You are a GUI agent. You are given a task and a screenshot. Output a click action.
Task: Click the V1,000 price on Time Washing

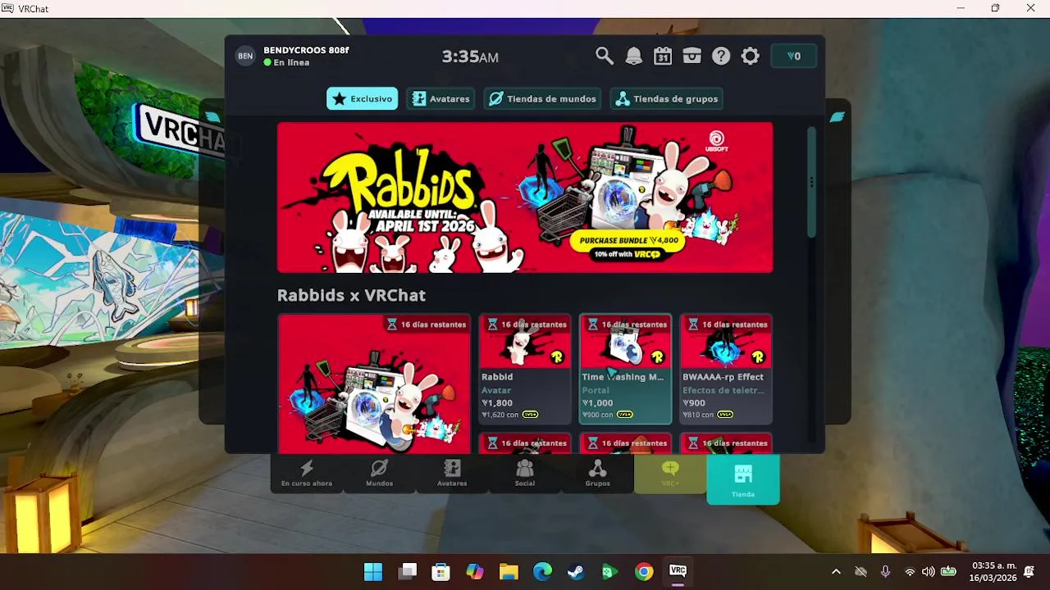click(597, 403)
